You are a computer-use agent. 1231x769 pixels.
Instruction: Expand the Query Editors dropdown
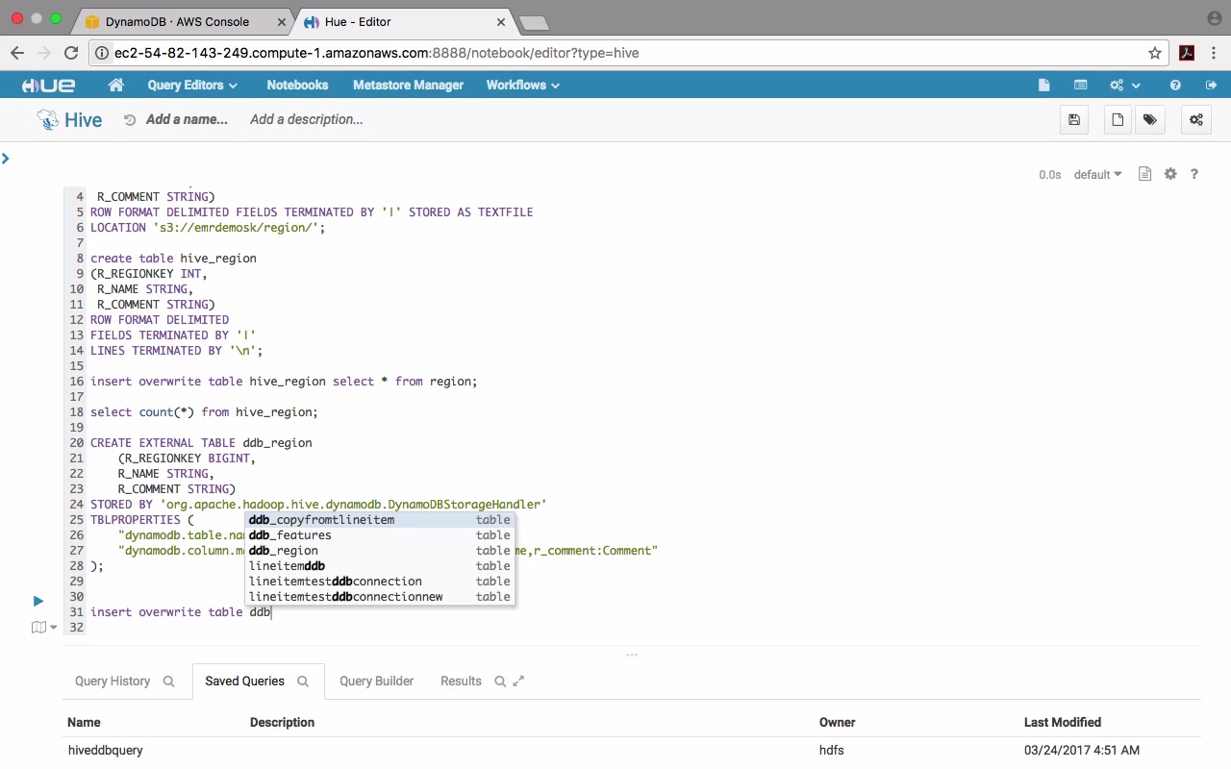(x=192, y=86)
